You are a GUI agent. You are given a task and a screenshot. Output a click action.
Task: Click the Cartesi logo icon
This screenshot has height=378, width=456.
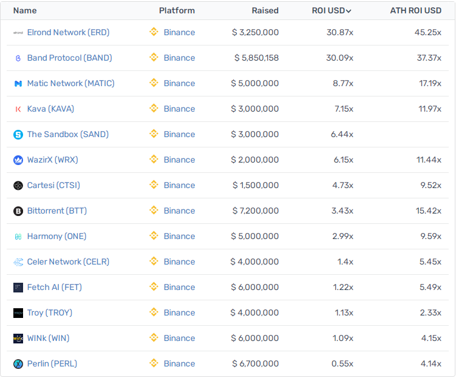coord(18,186)
